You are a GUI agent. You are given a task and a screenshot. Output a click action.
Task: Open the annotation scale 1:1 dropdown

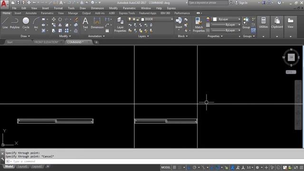(250, 168)
